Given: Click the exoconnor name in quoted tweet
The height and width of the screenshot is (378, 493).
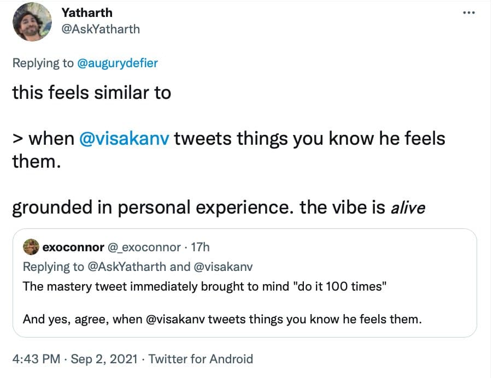Looking at the screenshot, I should (73, 247).
